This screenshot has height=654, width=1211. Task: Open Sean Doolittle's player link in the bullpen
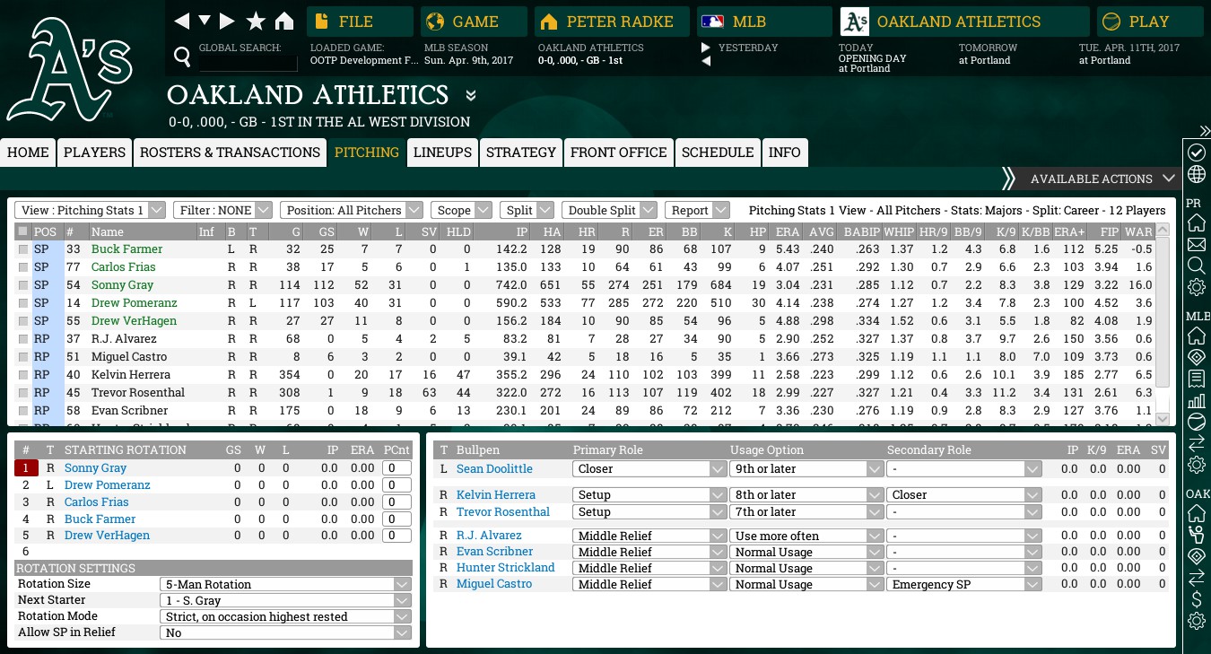tap(494, 468)
